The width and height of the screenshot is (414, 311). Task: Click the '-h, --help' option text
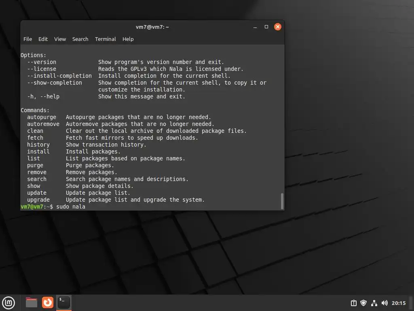point(43,96)
